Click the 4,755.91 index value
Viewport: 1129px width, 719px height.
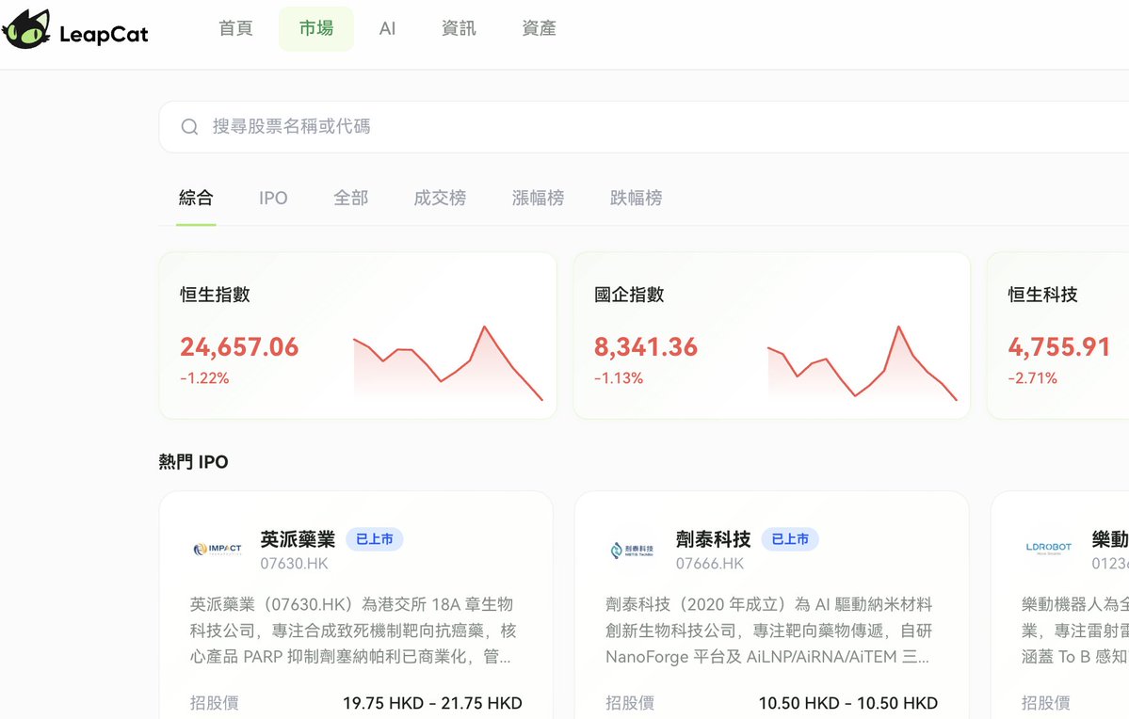click(x=1059, y=347)
